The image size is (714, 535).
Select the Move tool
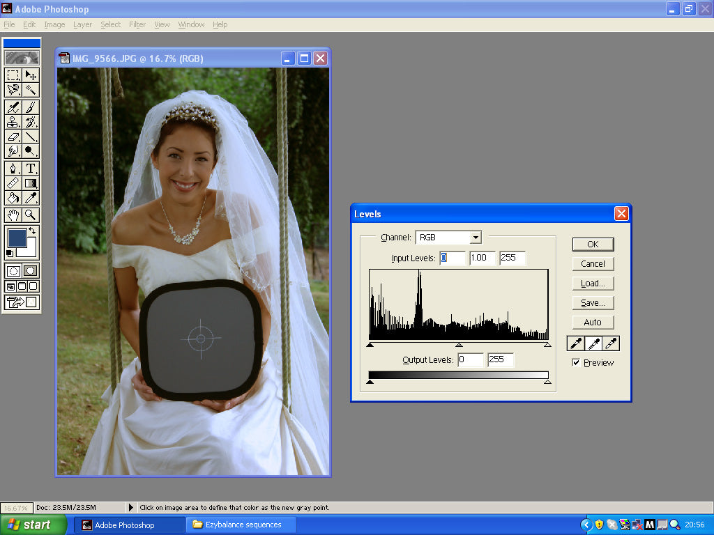click(31, 75)
